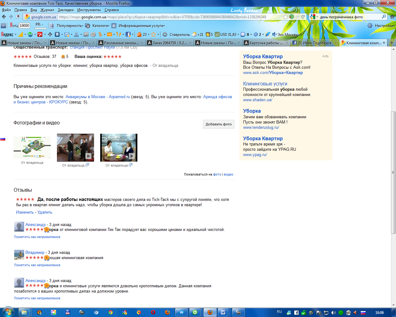The image size is (396, 317).
Task: Open the map illustration photo thumbnail
Action: [x=32, y=147]
